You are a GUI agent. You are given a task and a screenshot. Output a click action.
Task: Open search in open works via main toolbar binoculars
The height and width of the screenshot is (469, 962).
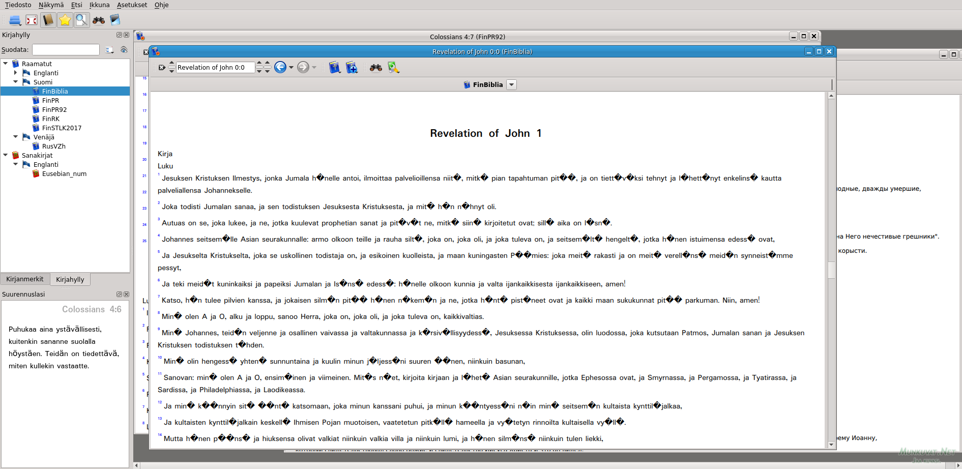click(x=99, y=20)
